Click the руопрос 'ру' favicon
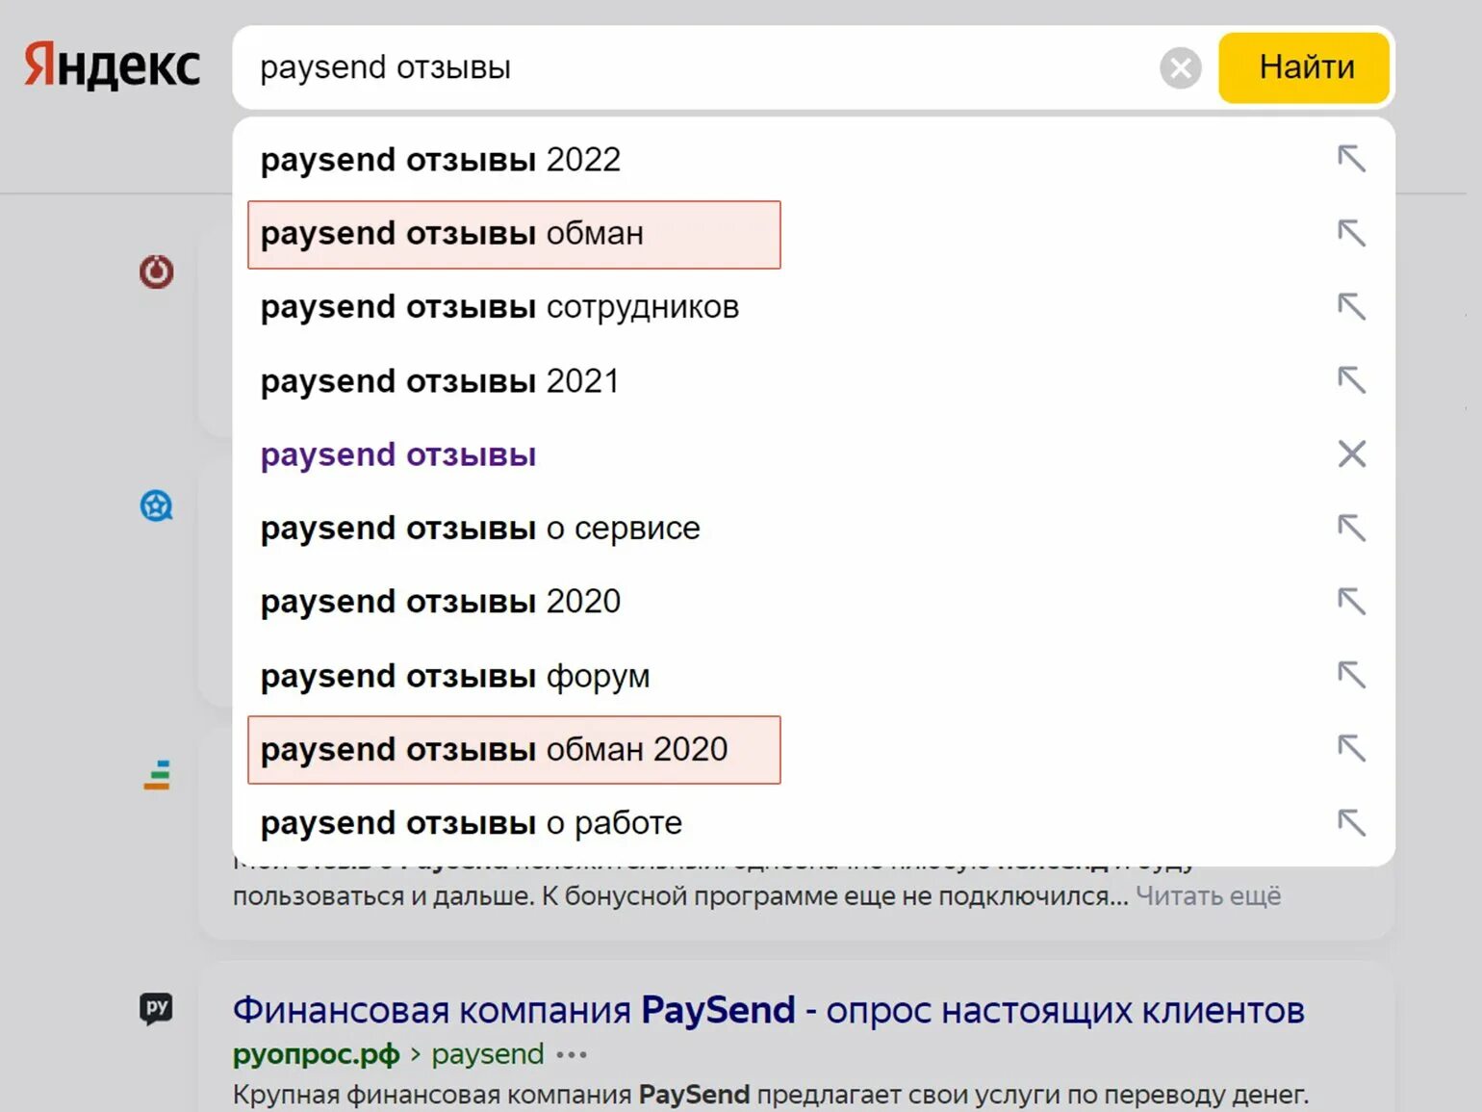Screen dimensions: 1482x1112 click(157, 1008)
